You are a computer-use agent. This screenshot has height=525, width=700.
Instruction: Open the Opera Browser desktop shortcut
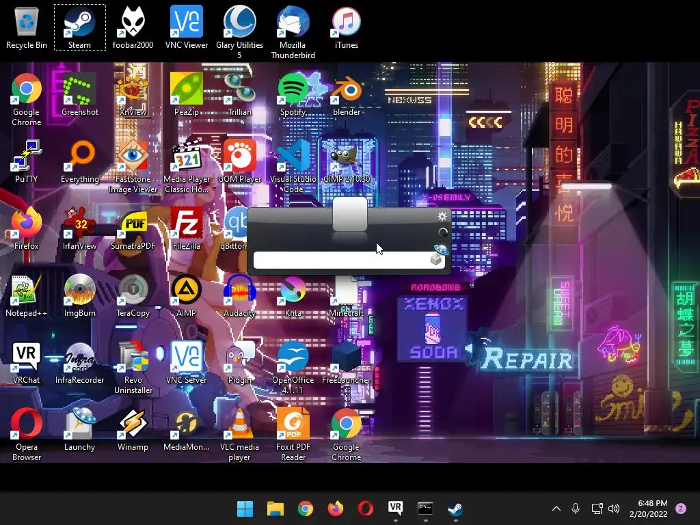point(27,434)
